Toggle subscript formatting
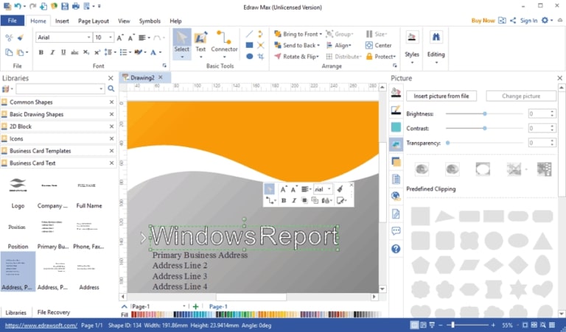This screenshot has width=566, height=332. point(86,52)
